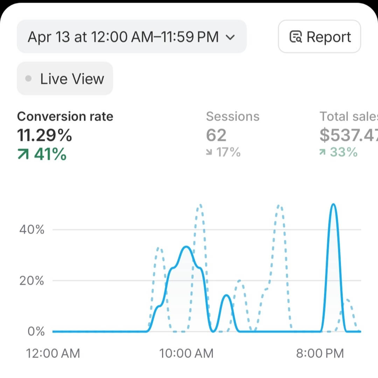Click the Report magnifier document icon

tap(295, 37)
